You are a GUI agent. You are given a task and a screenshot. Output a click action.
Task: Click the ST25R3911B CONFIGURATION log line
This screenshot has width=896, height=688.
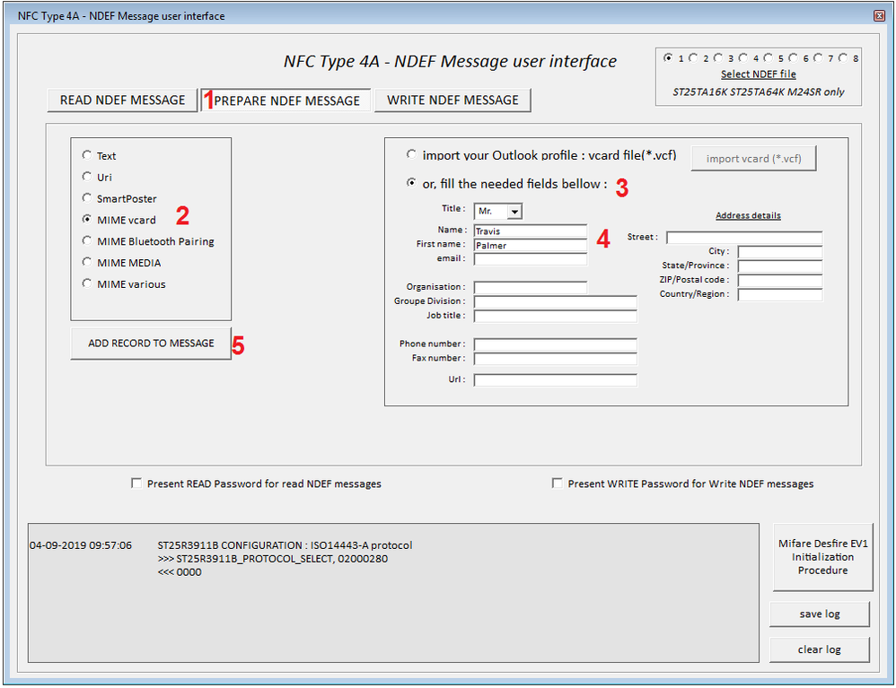click(x=285, y=545)
